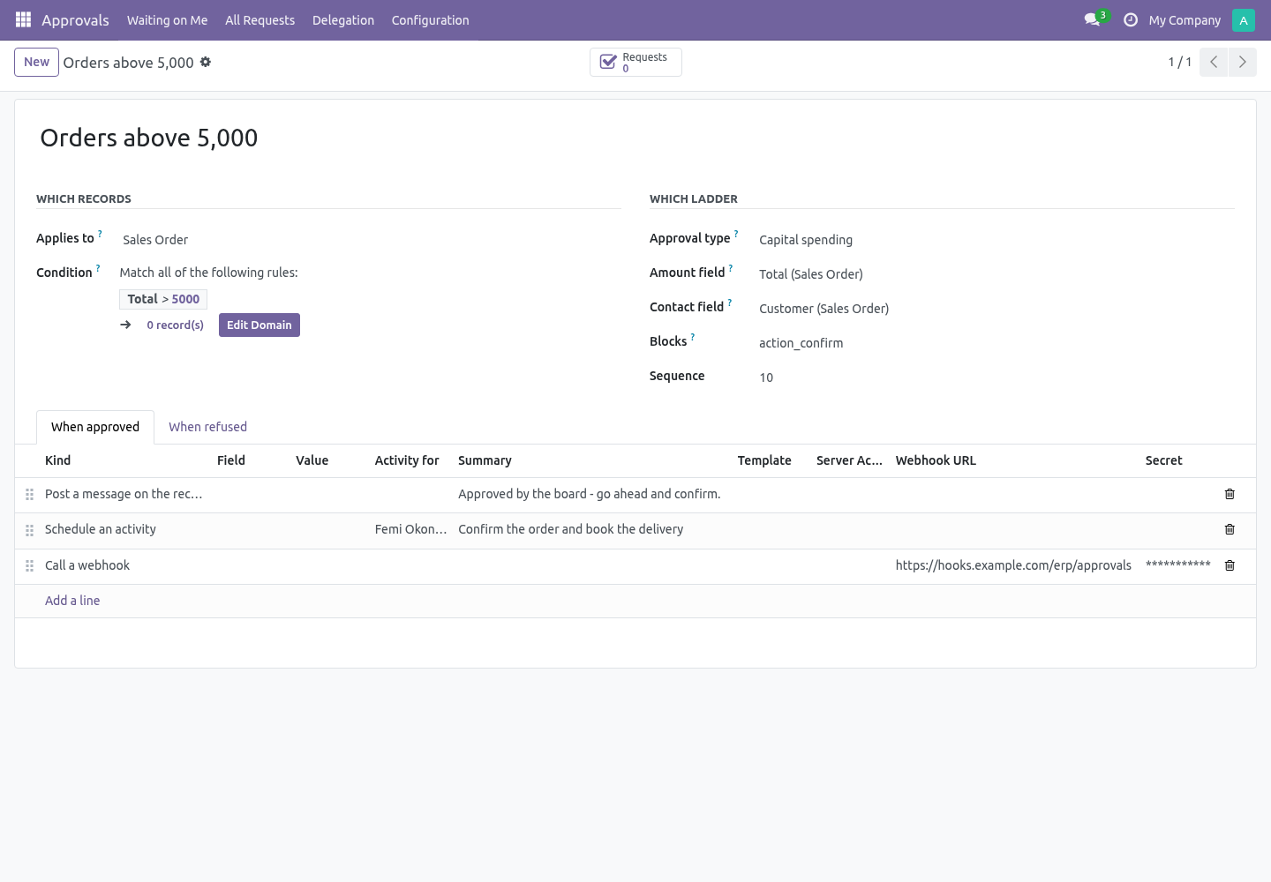Open the Delegation menu
1271x882 pixels.
(343, 20)
